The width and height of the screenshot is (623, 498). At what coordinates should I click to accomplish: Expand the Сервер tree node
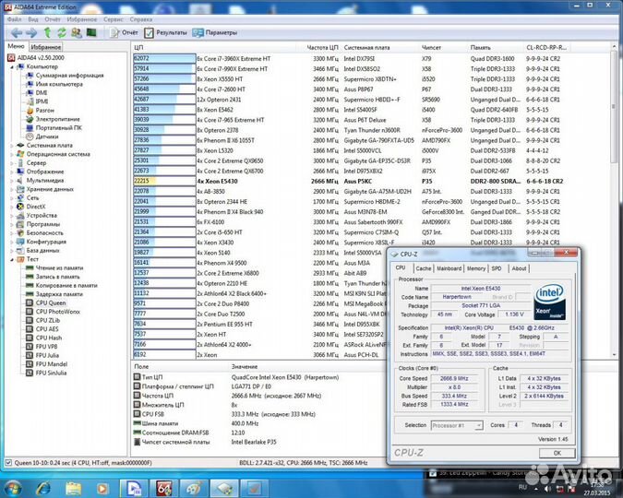[x=11, y=163]
